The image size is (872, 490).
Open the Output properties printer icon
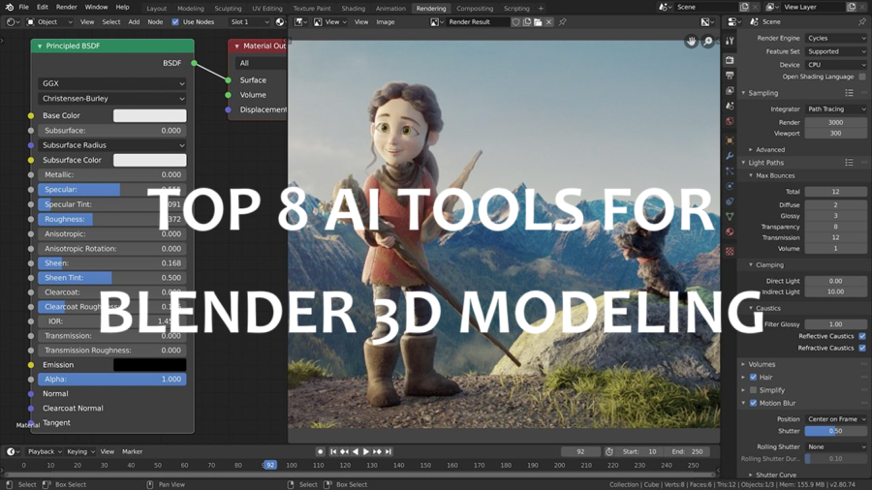click(730, 75)
